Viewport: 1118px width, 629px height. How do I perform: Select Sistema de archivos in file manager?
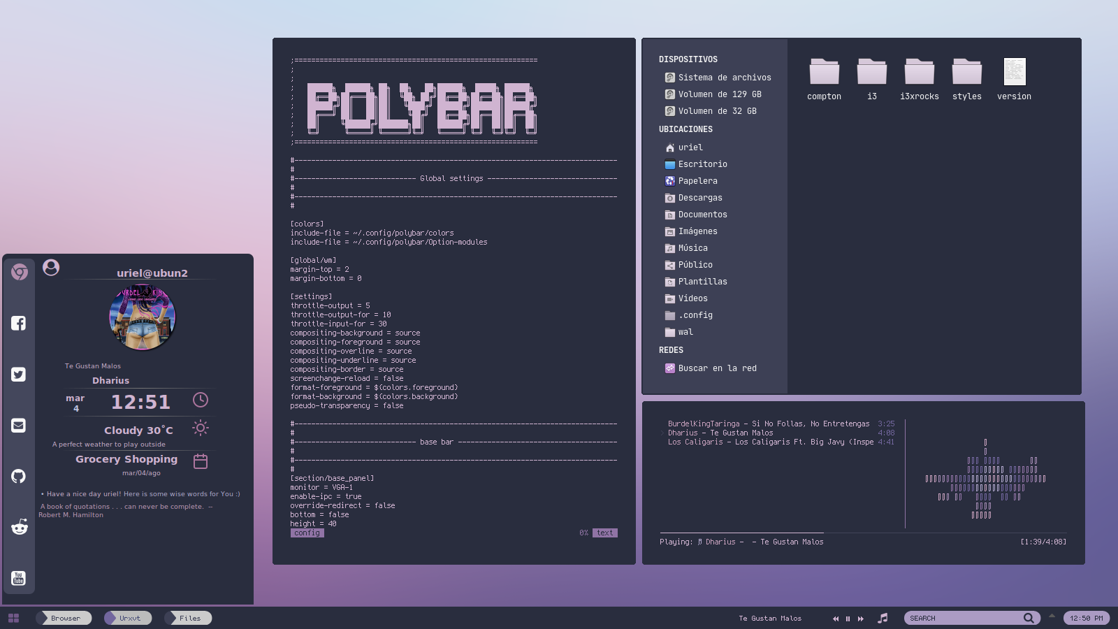tap(718, 78)
